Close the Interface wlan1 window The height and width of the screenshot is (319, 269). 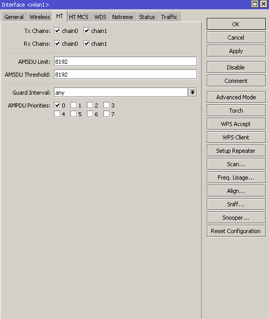point(264,4)
